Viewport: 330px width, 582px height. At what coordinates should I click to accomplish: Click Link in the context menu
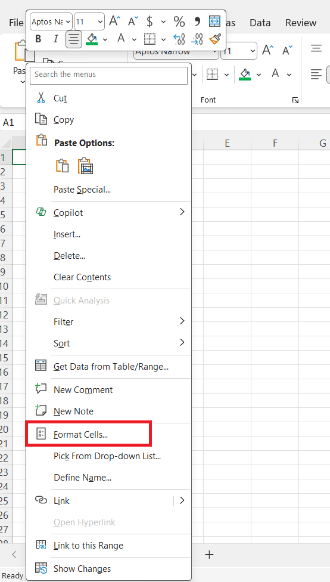[100, 501]
